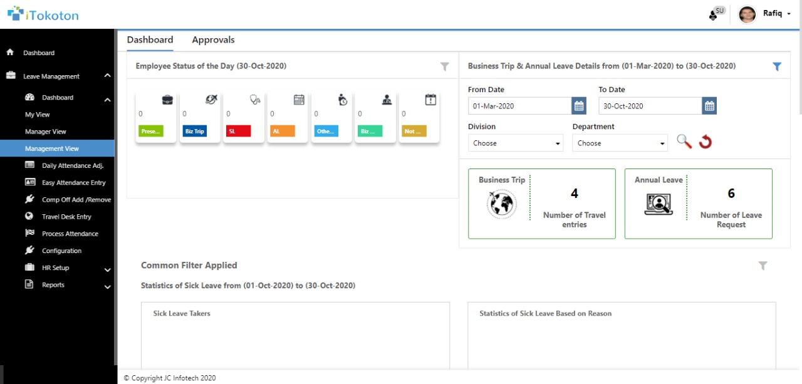Click the red reset arrow icon
Screen dimensions: 802x384
[x=706, y=142]
